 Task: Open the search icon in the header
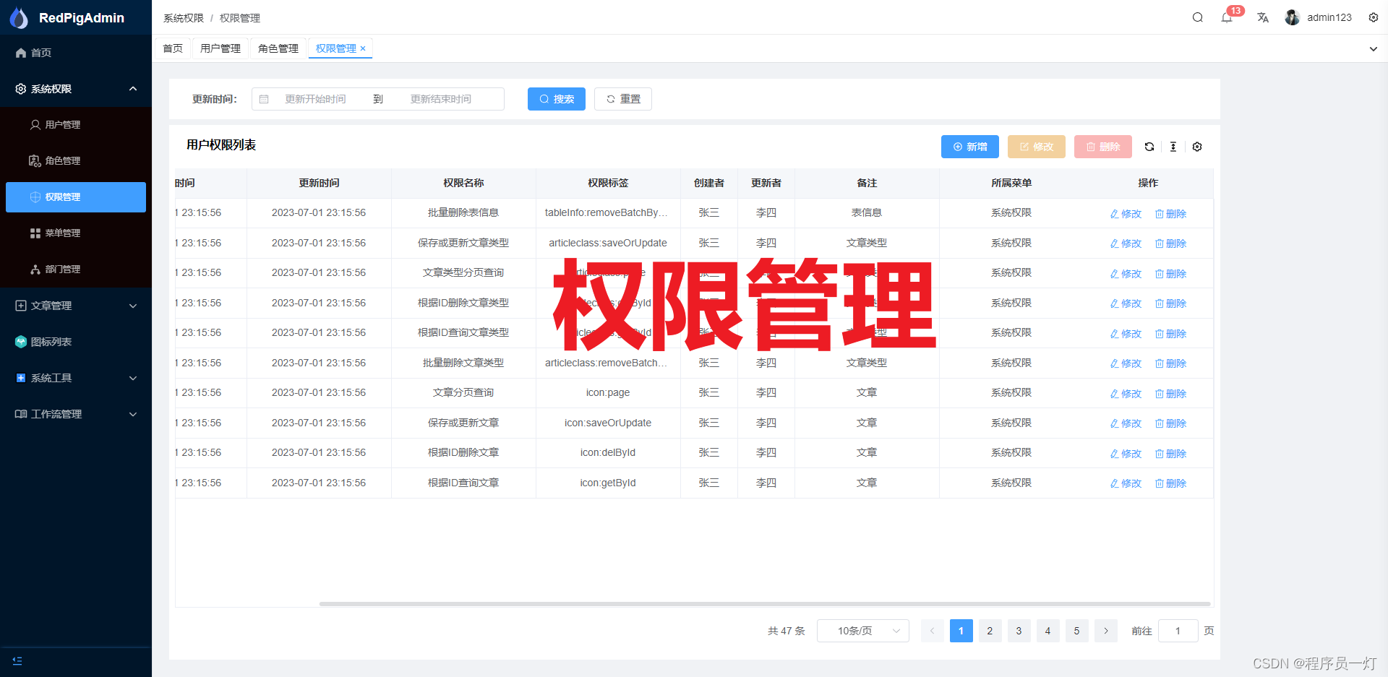pyautogui.click(x=1198, y=17)
